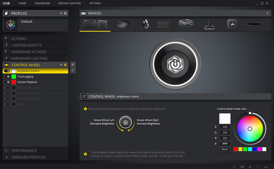Enable the Horizontal Scrolling mode switch
This screenshot has height=169, width=274.
point(7,99)
